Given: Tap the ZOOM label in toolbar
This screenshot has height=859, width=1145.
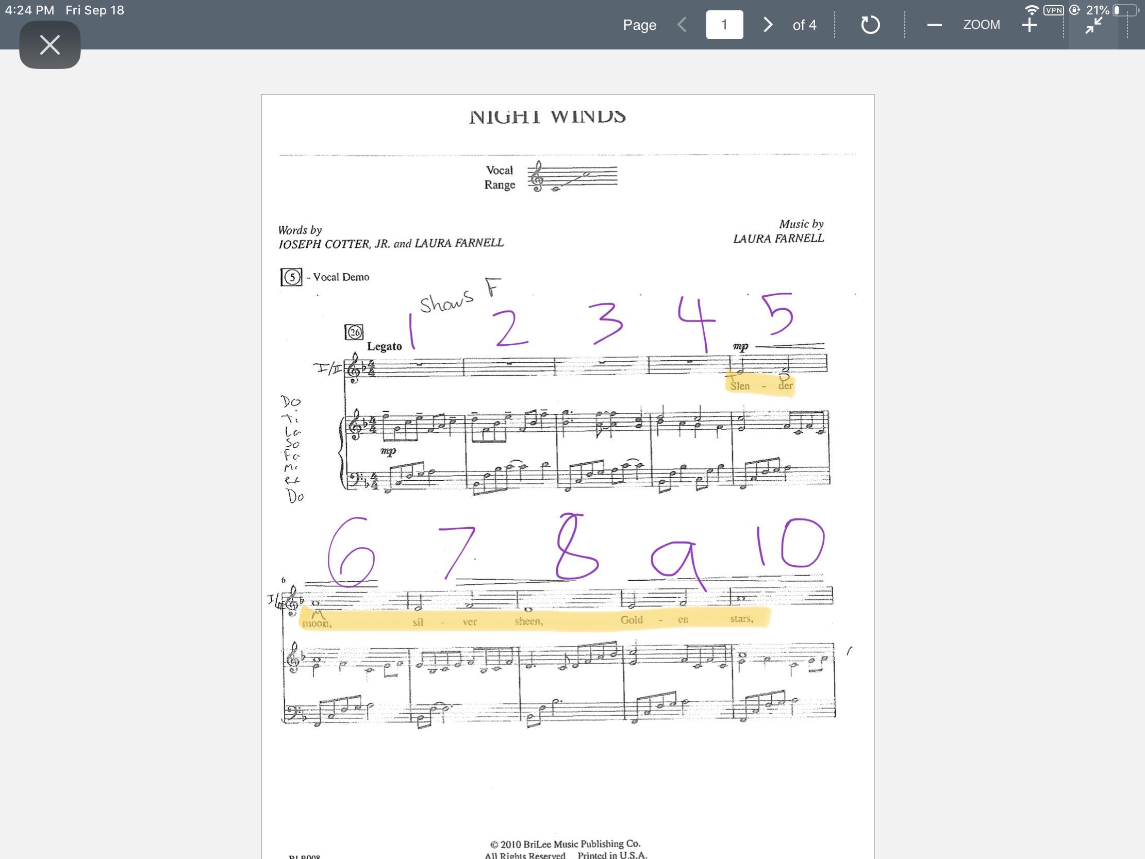Looking at the screenshot, I should pos(982,25).
